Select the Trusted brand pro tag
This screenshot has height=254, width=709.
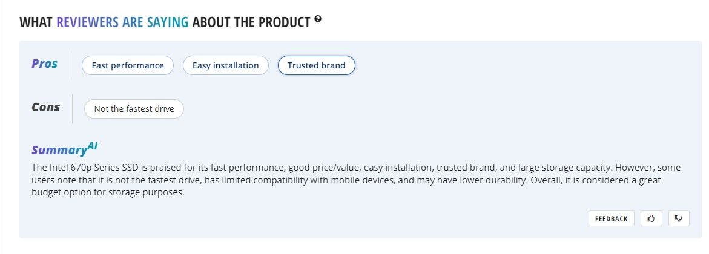pos(316,65)
